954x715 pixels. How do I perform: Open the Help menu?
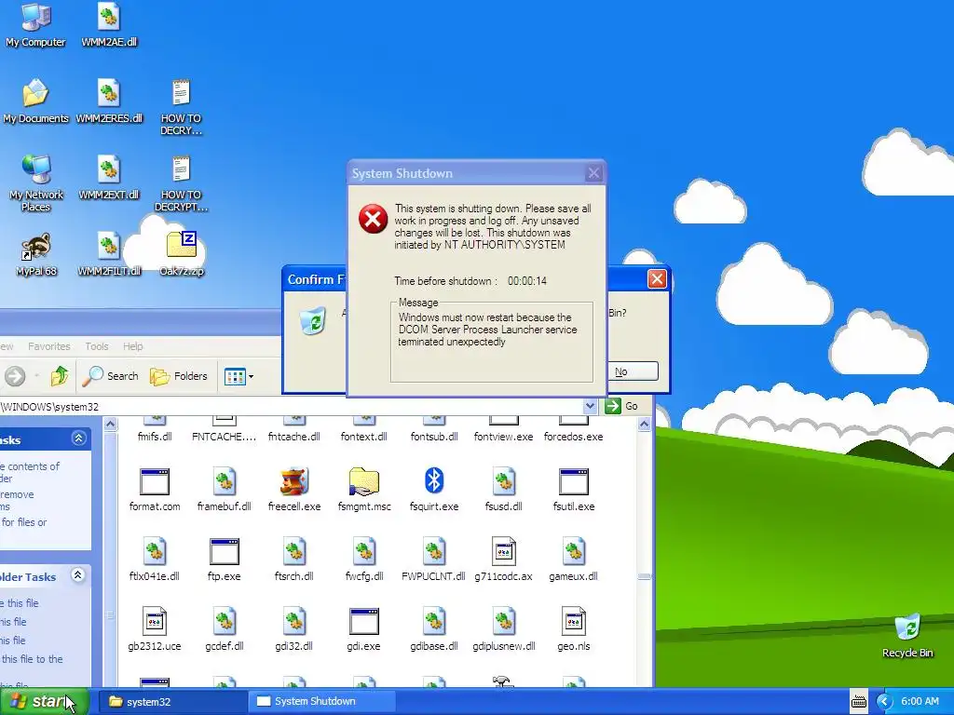tap(132, 346)
